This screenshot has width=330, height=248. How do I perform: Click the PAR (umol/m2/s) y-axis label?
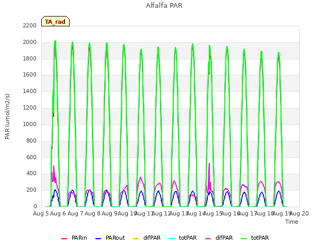tap(7, 116)
